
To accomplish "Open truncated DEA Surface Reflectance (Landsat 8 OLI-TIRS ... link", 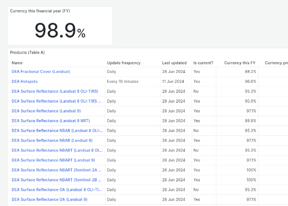I will pyautogui.click(x=56, y=101).
